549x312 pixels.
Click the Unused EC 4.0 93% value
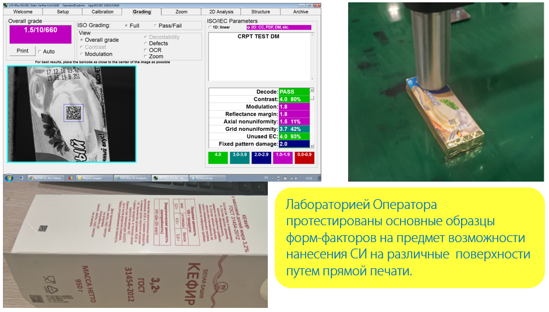(294, 136)
